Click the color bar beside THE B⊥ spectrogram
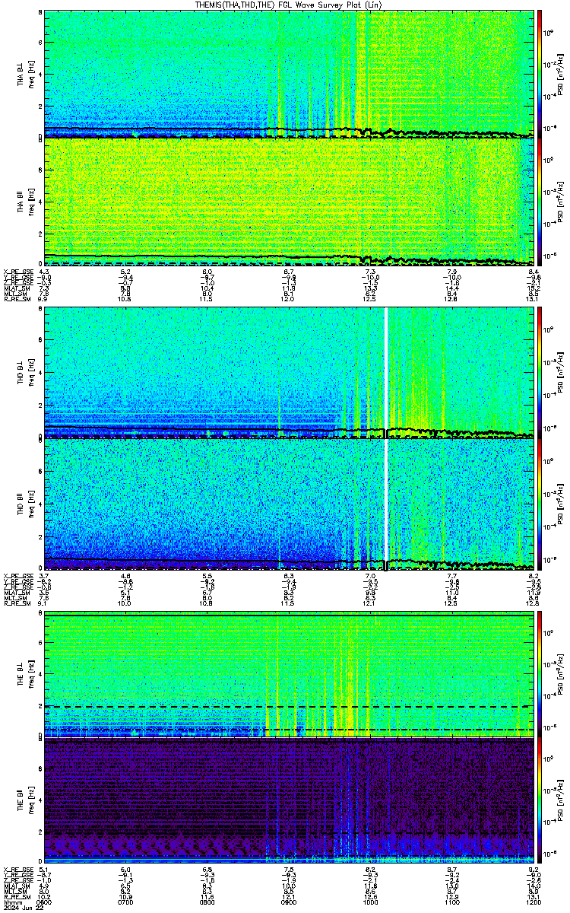570x913 pixels. (539, 673)
